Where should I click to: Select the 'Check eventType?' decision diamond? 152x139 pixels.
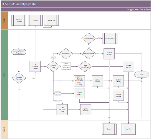(85, 66)
